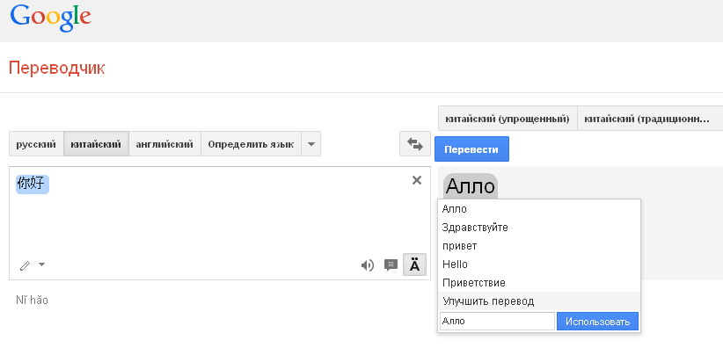The width and height of the screenshot is (723, 355).
Task: Pick привет in the suggestions list
Action: (x=461, y=246)
